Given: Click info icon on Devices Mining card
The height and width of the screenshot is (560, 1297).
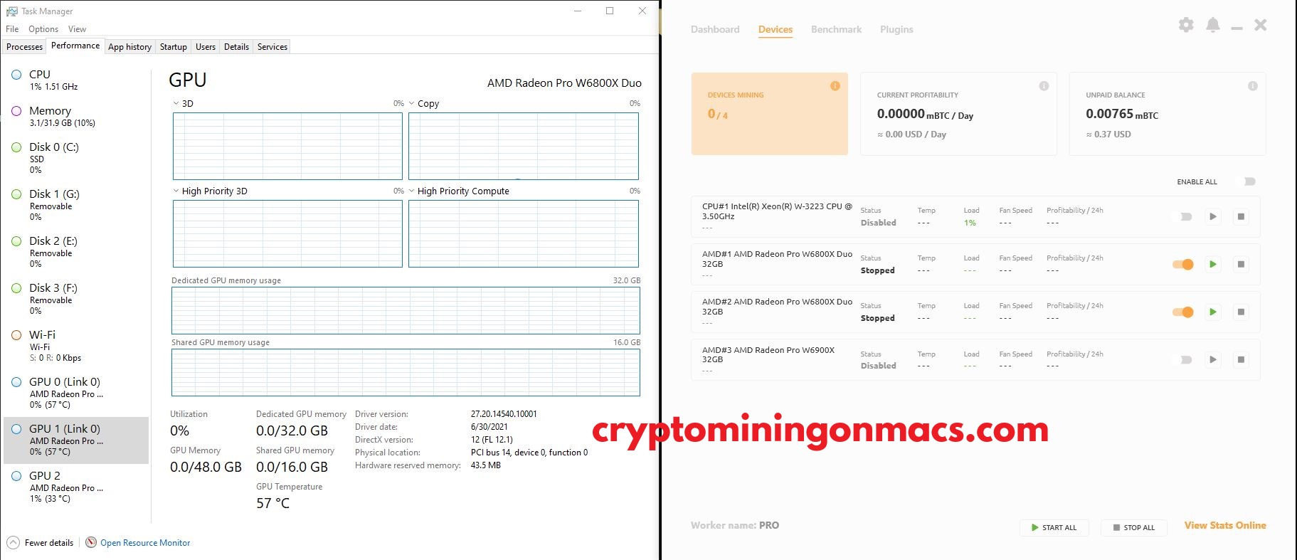Looking at the screenshot, I should coord(835,85).
